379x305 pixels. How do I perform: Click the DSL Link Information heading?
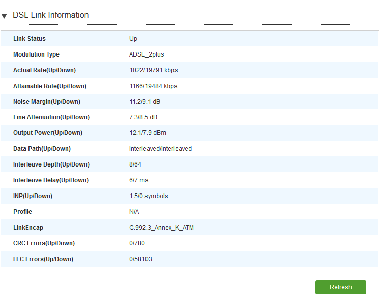click(x=50, y=15)
